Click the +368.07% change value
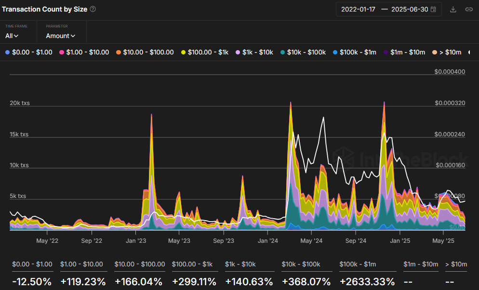The image size is (479, 290). [x=306, y=281]
